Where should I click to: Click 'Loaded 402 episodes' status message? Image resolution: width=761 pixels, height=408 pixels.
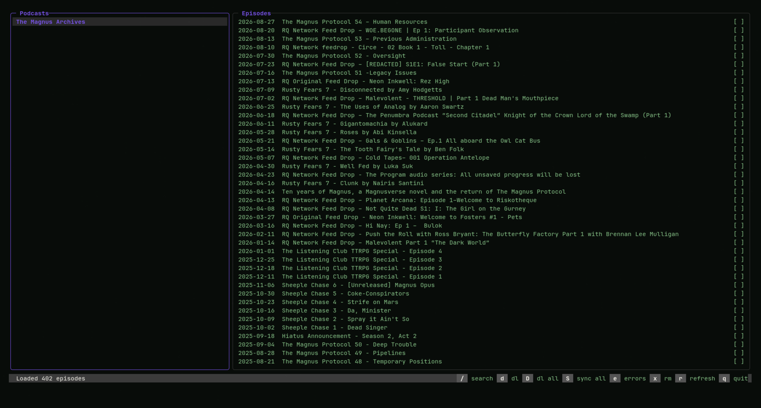51,378
